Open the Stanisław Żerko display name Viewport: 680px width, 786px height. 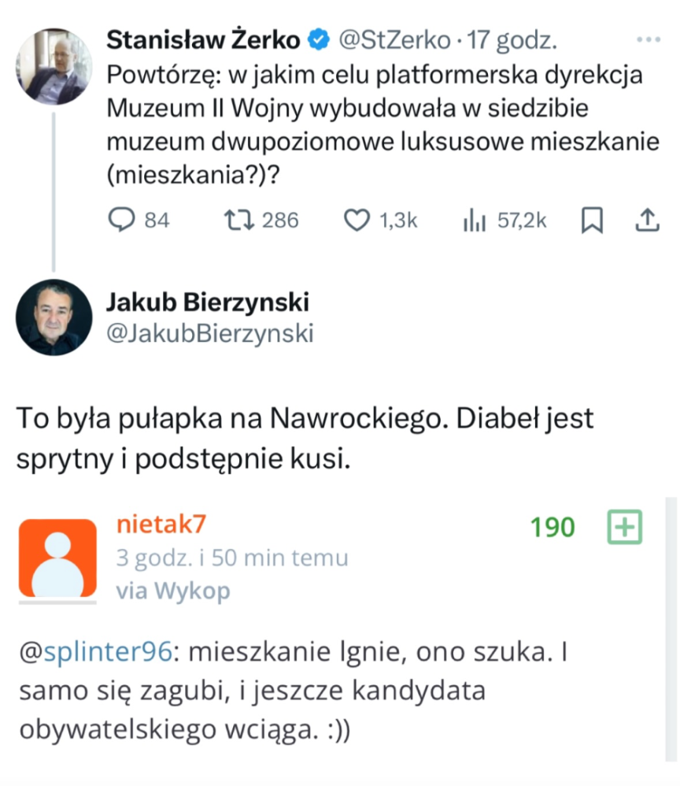(x=203, y=39)
